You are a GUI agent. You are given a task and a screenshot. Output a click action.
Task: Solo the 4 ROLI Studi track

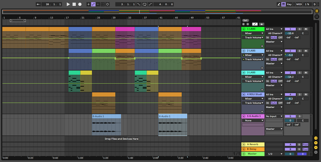(300, 95)
